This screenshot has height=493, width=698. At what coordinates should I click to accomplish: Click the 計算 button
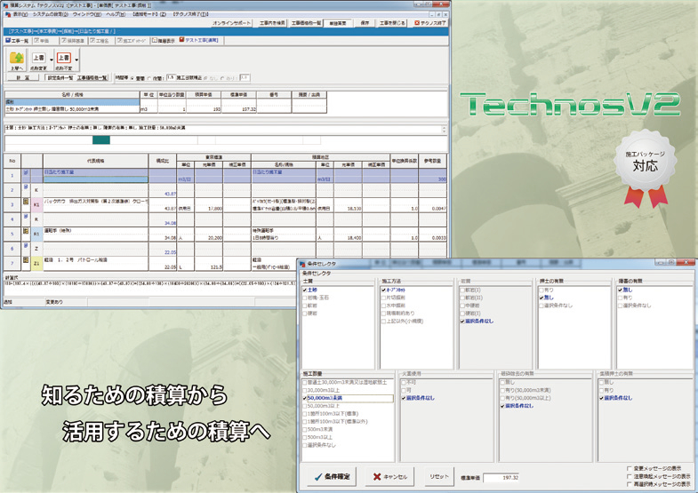[23, 78]
